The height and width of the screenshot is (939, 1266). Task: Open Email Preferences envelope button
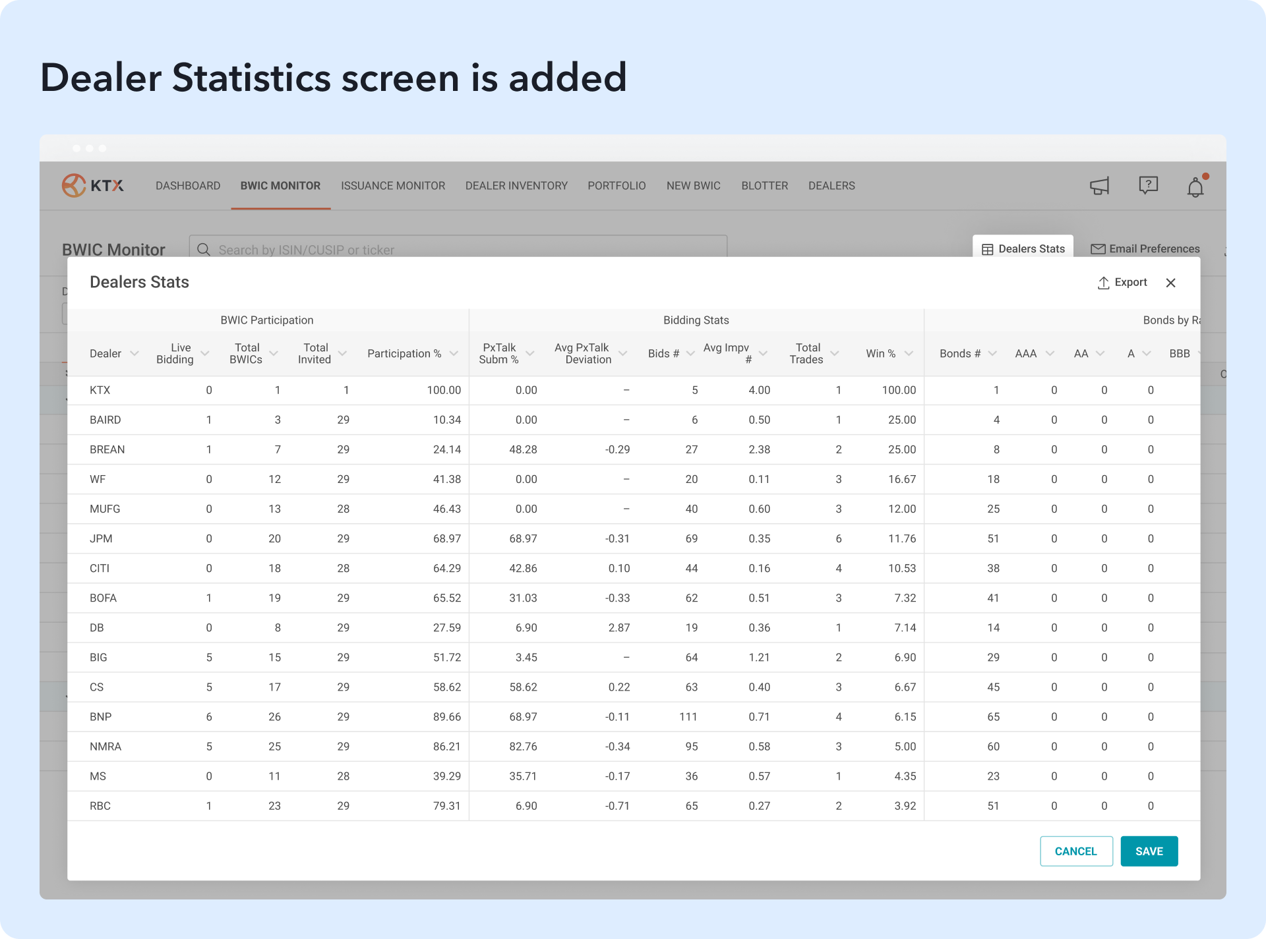pyautogui.click(x=1145, y=248)
